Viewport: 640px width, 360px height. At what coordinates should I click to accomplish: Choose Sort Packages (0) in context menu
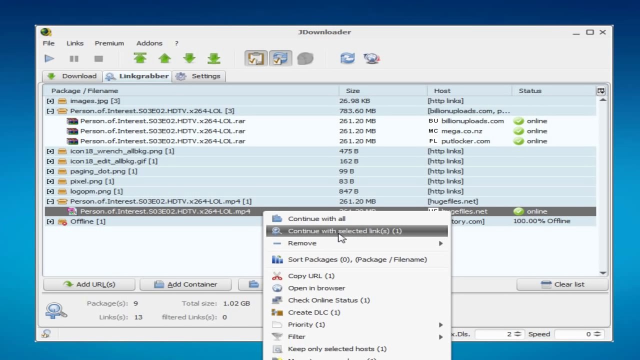click(357, 259)
